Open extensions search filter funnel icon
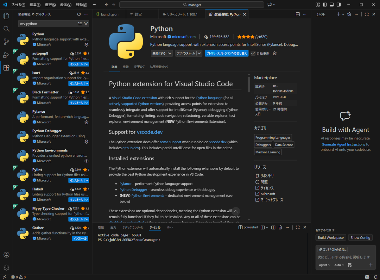Image resolution: width=380 pixels, height=280 pixels. coord(86,24)
